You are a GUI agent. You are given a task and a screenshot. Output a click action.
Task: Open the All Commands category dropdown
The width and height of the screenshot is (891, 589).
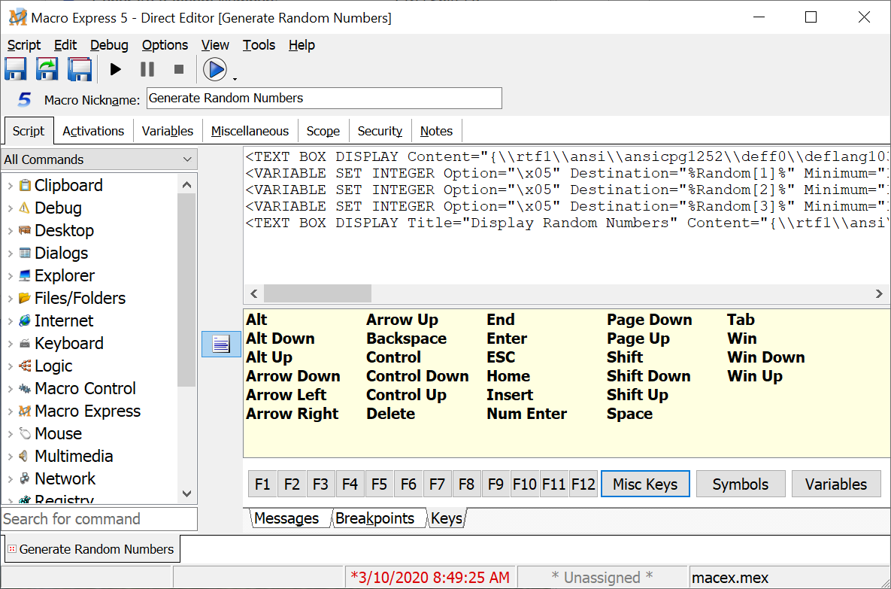pyautogui.click(x=187, y=159)
